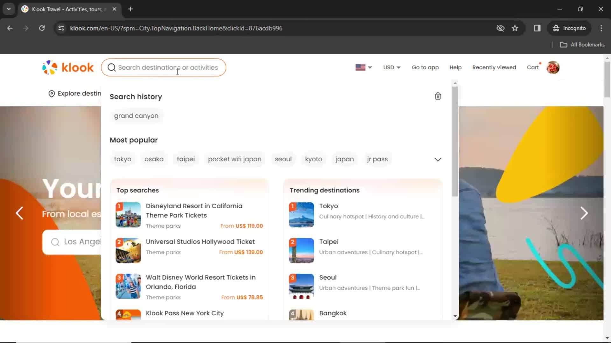
Task: Select the pocket wifi japan tag
Action: (x=235, y=159)
